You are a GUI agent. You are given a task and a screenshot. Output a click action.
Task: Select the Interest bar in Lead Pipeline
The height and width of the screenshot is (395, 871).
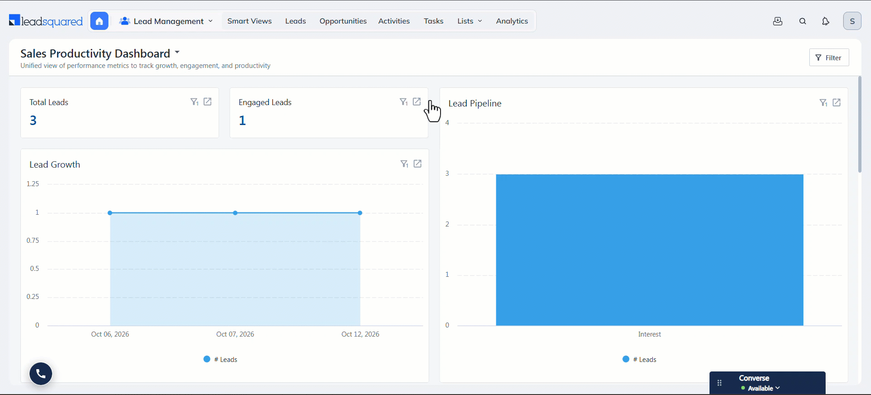[x=650, y=250]
